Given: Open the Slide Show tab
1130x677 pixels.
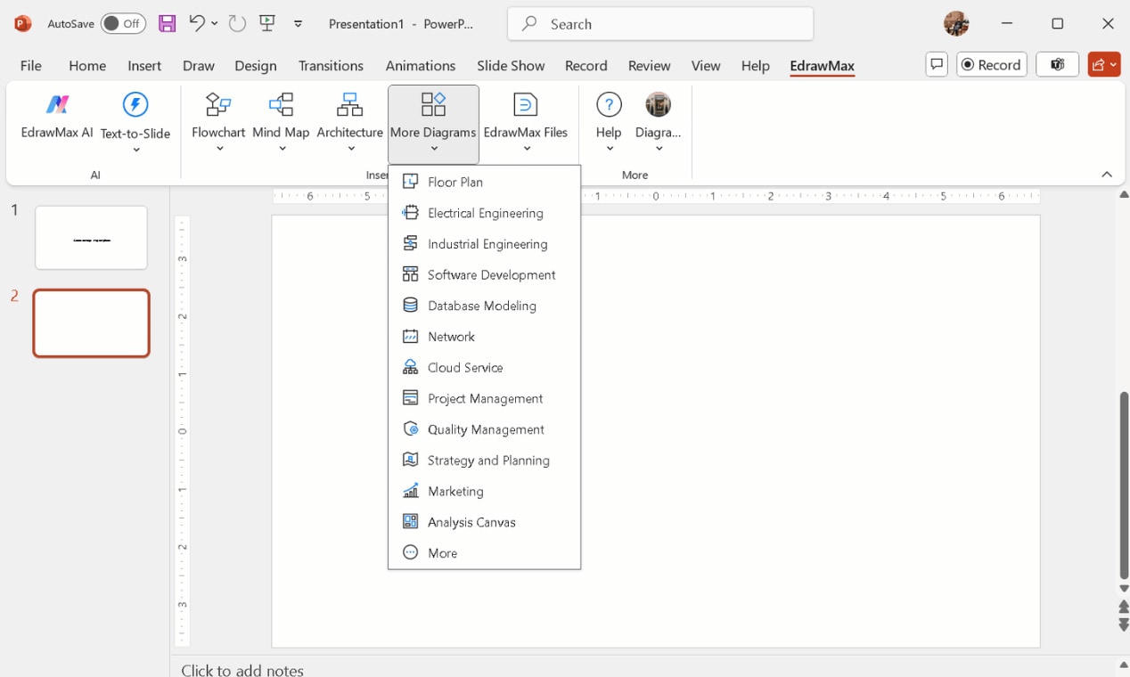Looking at the screenshot, I should pyautogui.click(x=511, y=66).
